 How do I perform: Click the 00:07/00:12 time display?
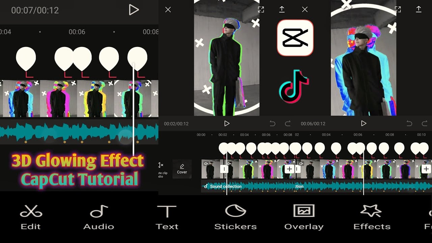point(35,10)
